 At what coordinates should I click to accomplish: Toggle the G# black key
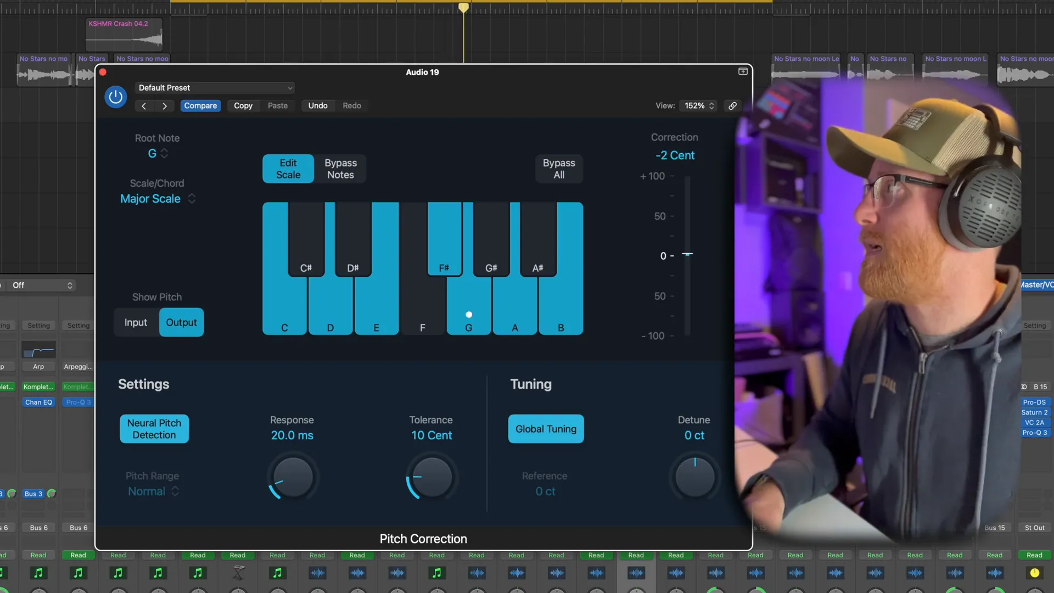tap(491, 239)
